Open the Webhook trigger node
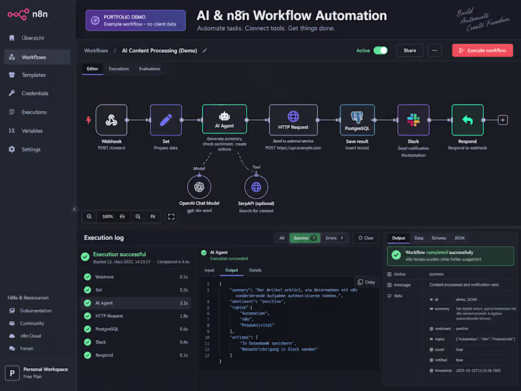 111,120
